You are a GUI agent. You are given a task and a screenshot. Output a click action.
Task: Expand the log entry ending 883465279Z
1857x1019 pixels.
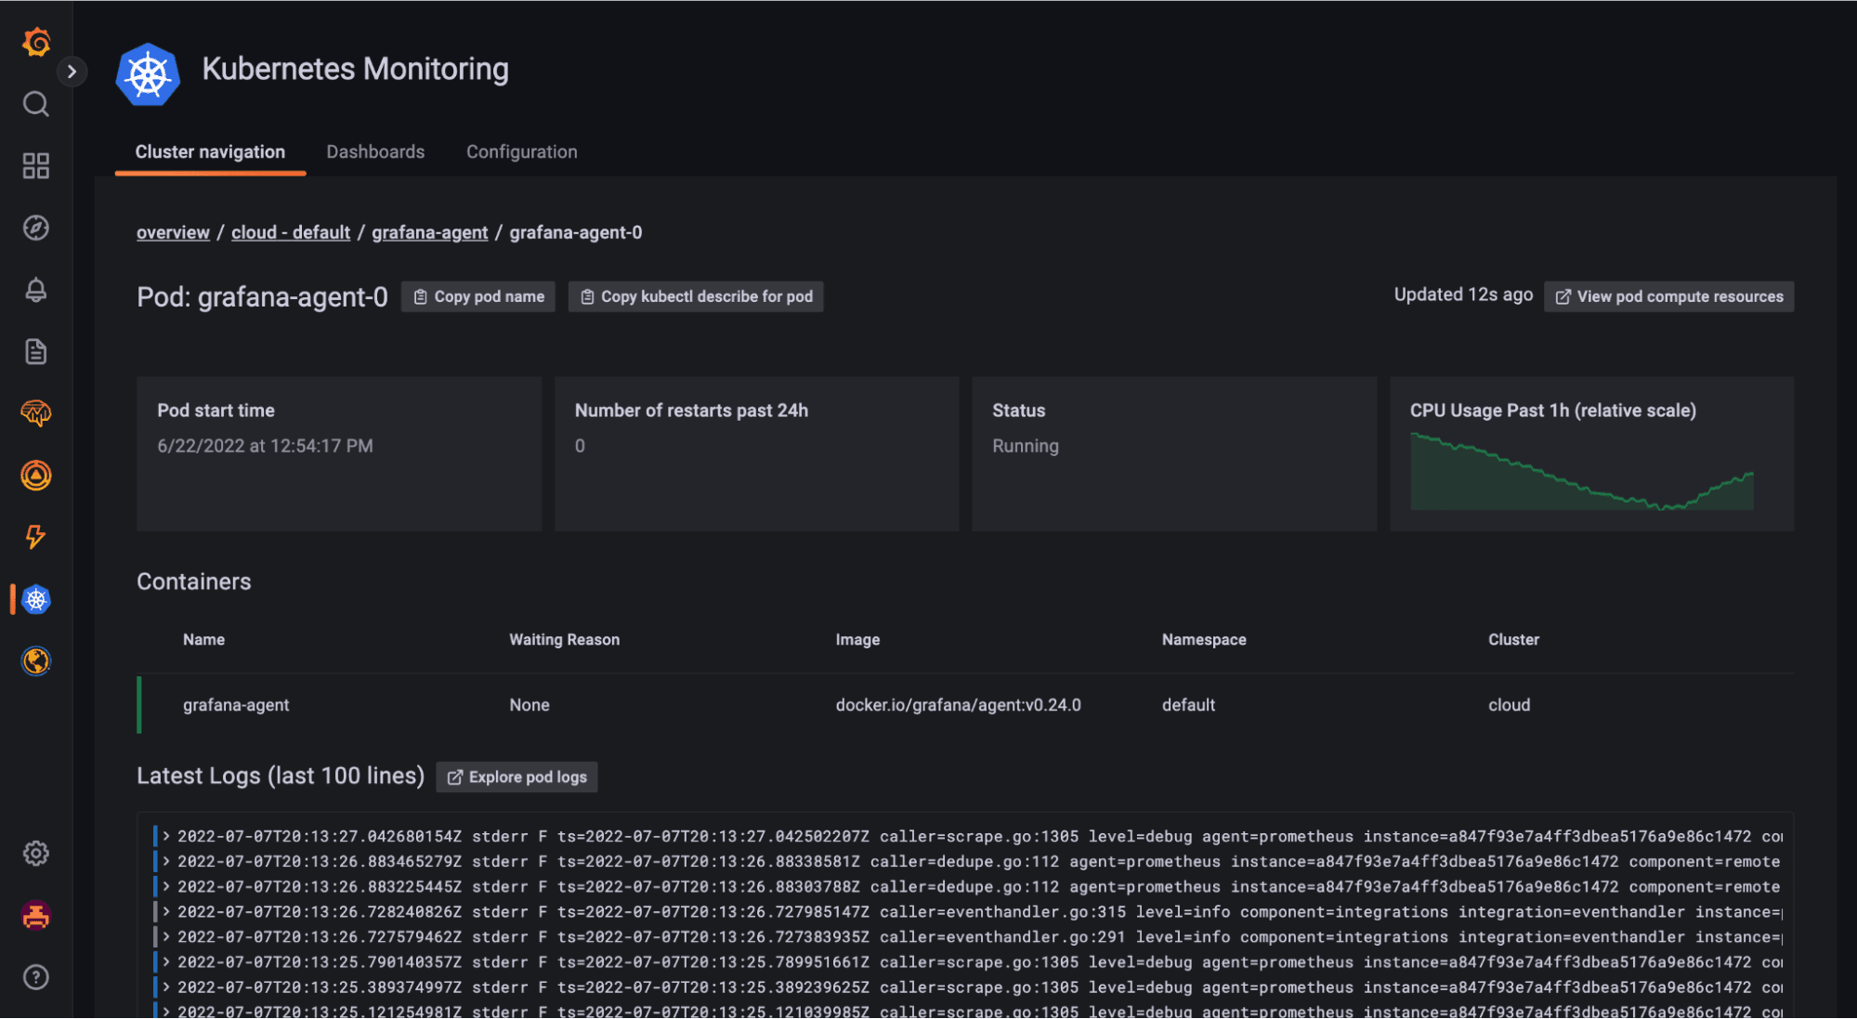[x=168, y=861]
